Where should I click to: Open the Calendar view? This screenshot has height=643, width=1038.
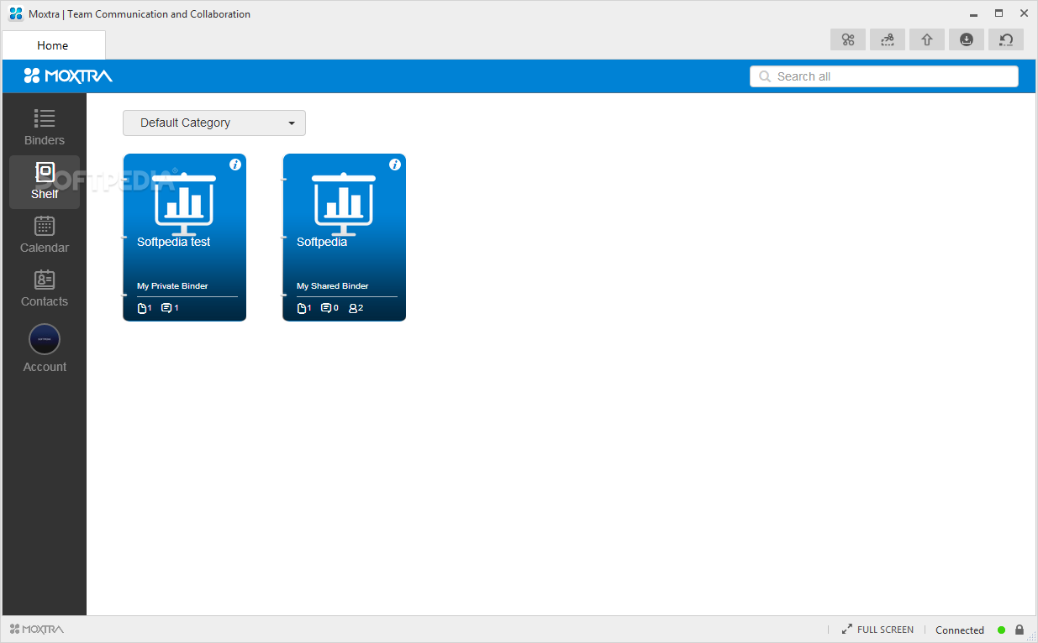(45, 235)
